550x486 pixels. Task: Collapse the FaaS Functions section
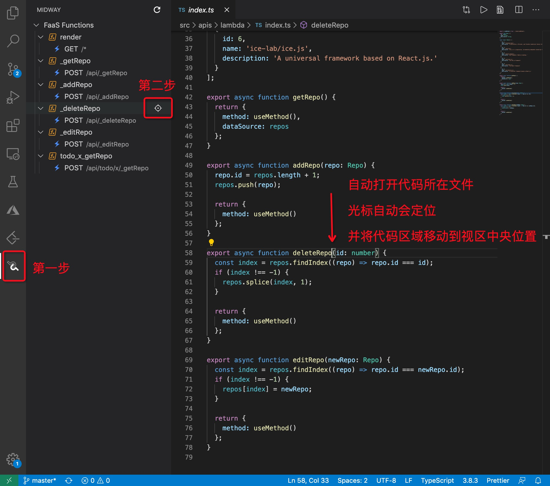pyautogui.click(x=36, y=25)
